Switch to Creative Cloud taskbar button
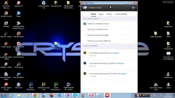The image size is (175, 98). tap(107, 96)
